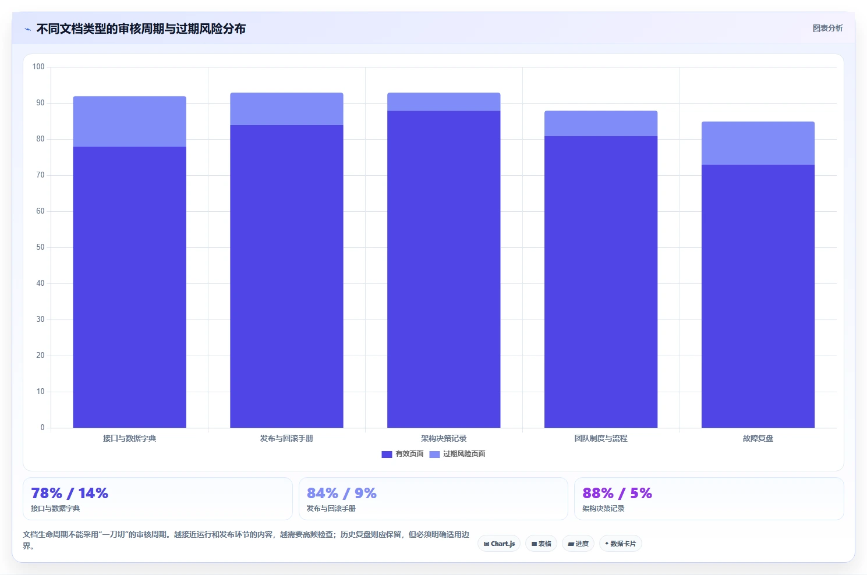
Task: Click the y-axis value 50
Action: point(40,247)
